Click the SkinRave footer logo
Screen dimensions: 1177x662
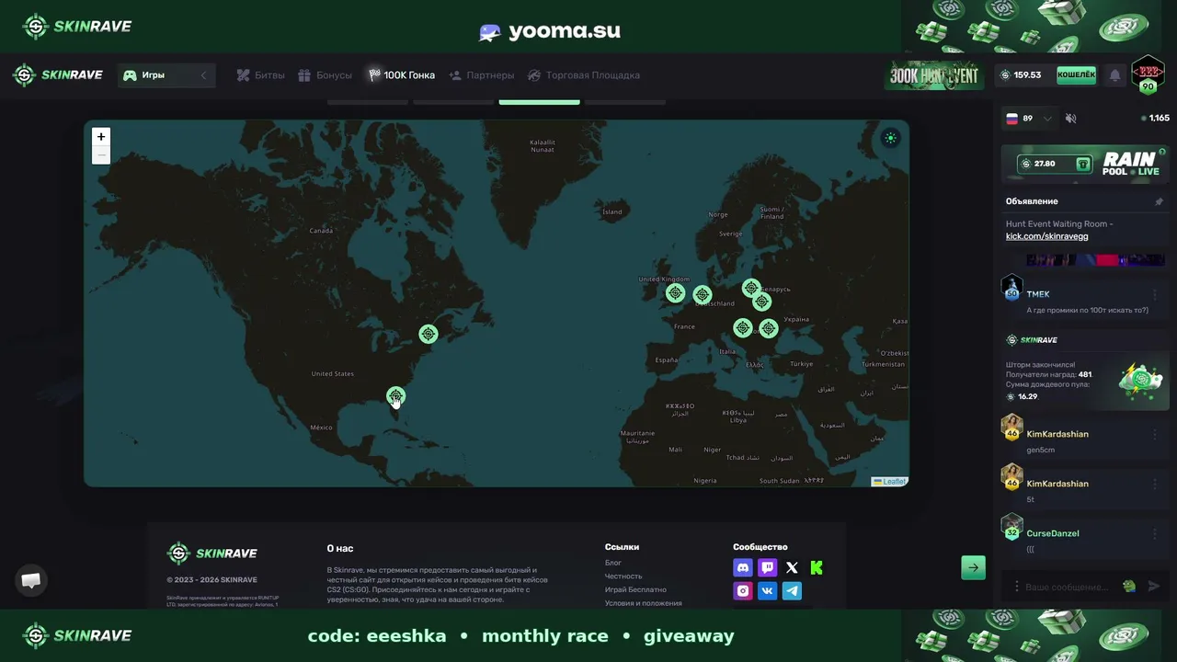(x=212, y=553)
